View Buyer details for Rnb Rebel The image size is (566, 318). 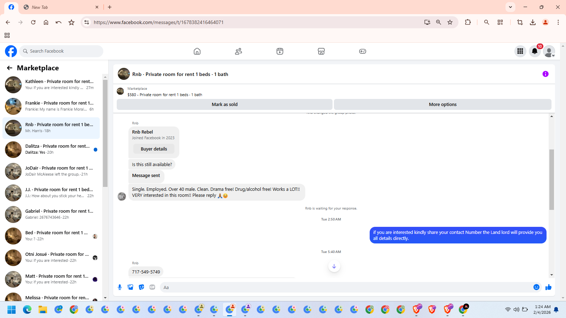(x=154, y=149)
